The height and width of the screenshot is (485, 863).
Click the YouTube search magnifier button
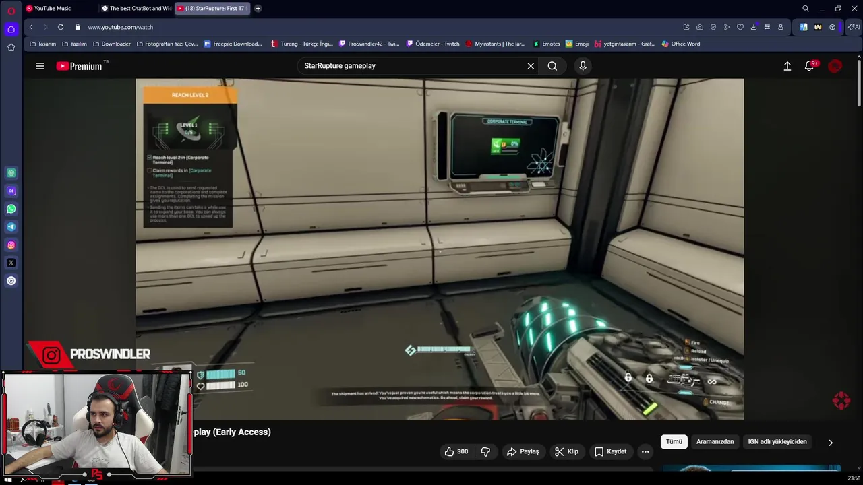pyautogui.click(x=552, y=66)
